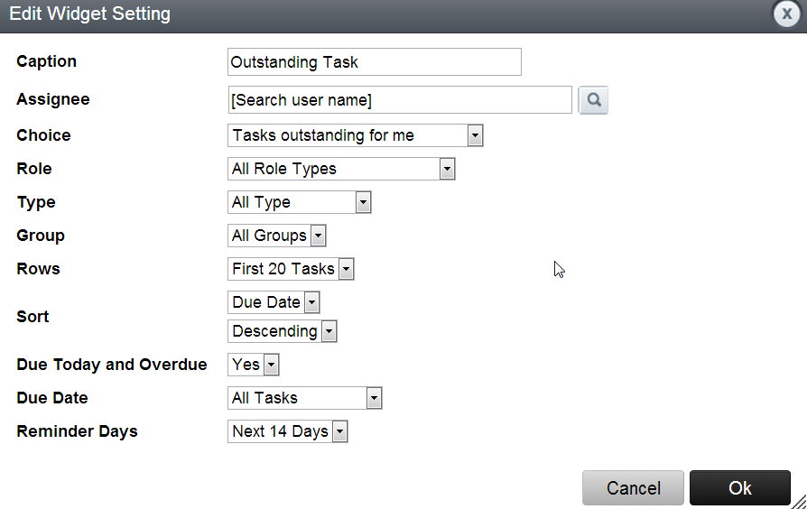The height and width of the screenshot is (509, 807).
Task: Close the Edit Widget Setting dialog
Action: click(x=787, y=14)
